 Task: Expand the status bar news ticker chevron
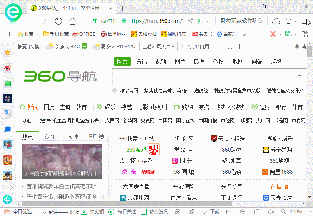point(44,212)
